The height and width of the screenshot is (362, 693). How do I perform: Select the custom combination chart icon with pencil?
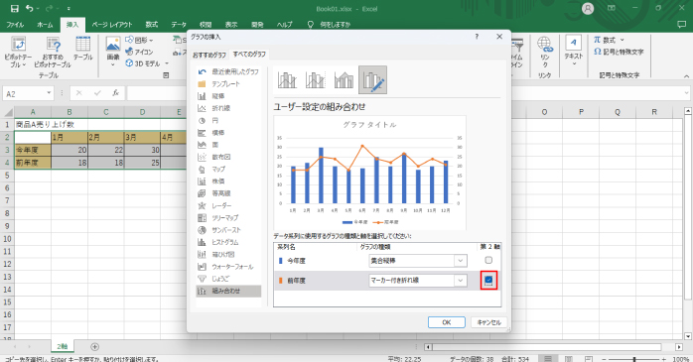click(372, 80)
